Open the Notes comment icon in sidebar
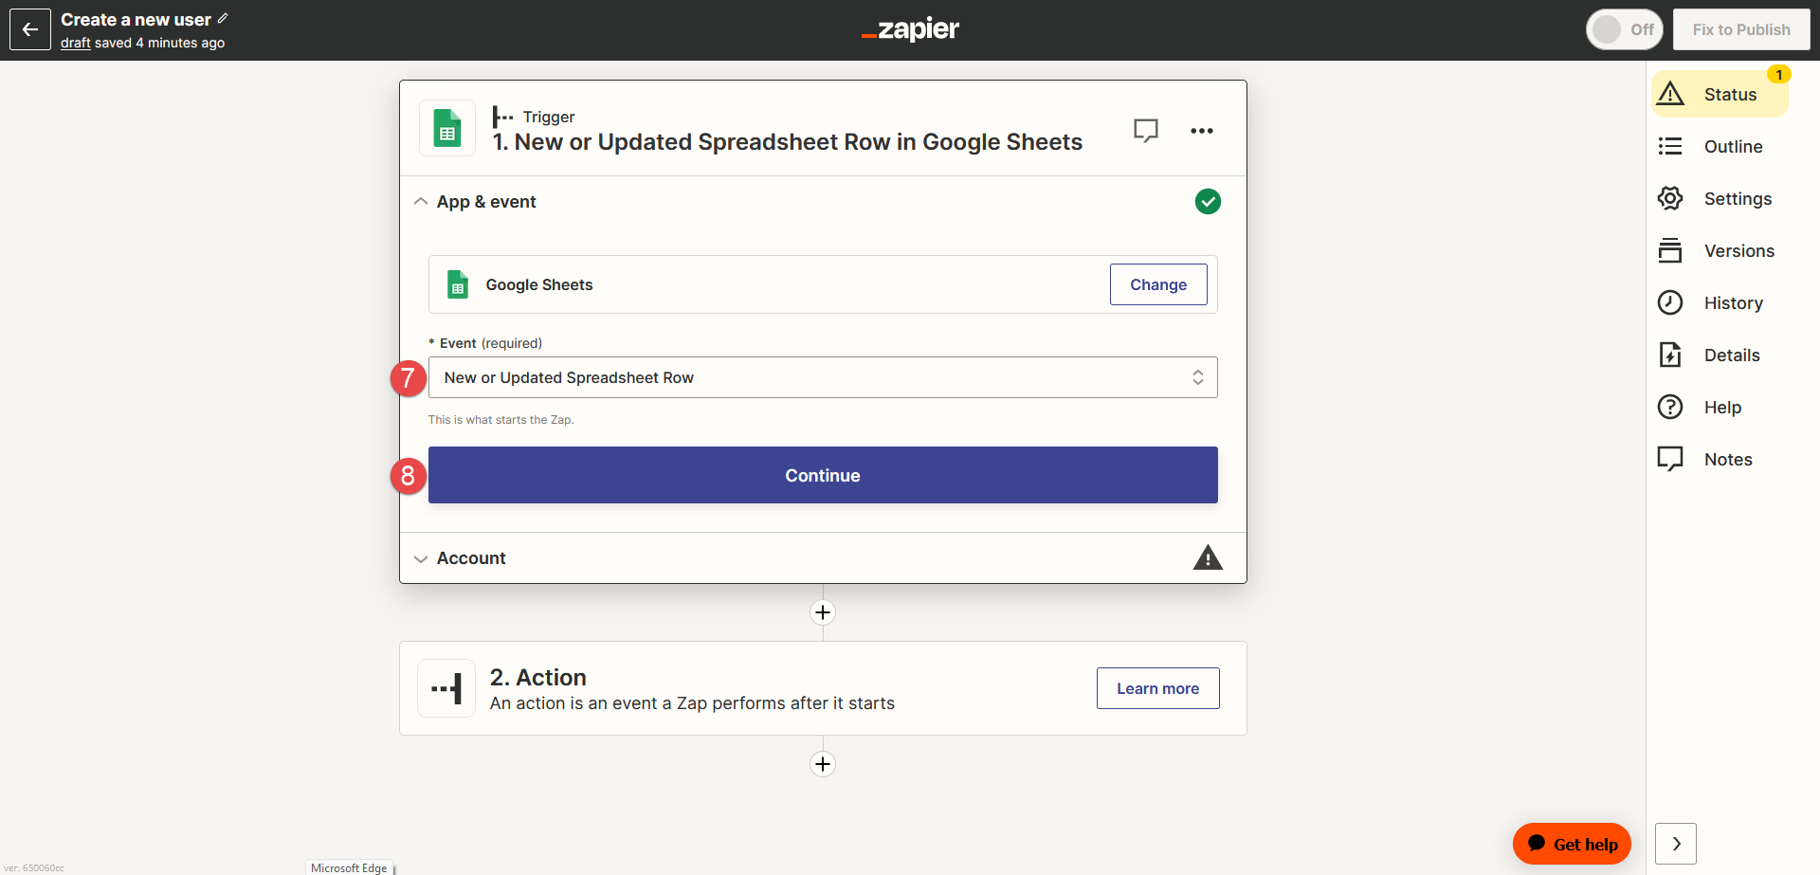Image resolution: width=1820 pixels, height=875 pixels. (x=1670, y=459)
